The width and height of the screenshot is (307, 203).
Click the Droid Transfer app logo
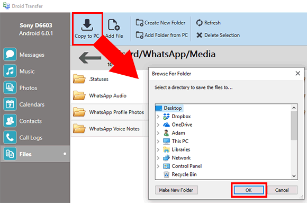[x=6, y=6]
